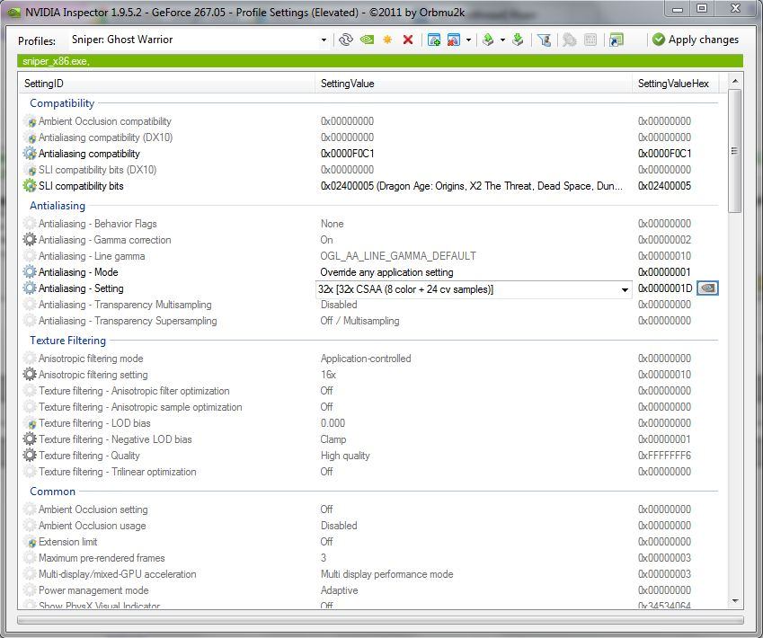
Task: Click the scrollbar down arrow
Action: point(735,601)
